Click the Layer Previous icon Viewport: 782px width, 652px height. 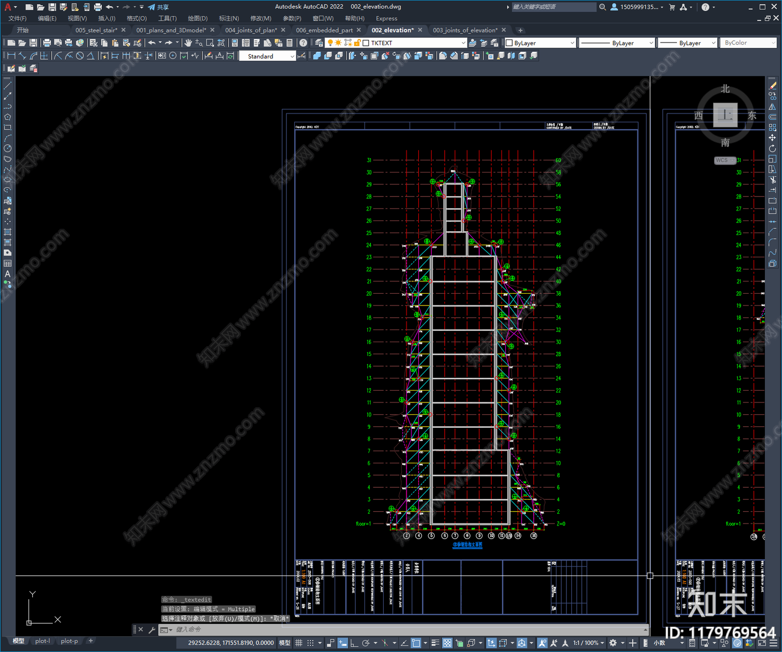point(483,43)
